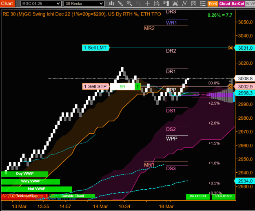255x211 pixels.
Task: Click the DS1 pivot label
Action: (171, 111)
